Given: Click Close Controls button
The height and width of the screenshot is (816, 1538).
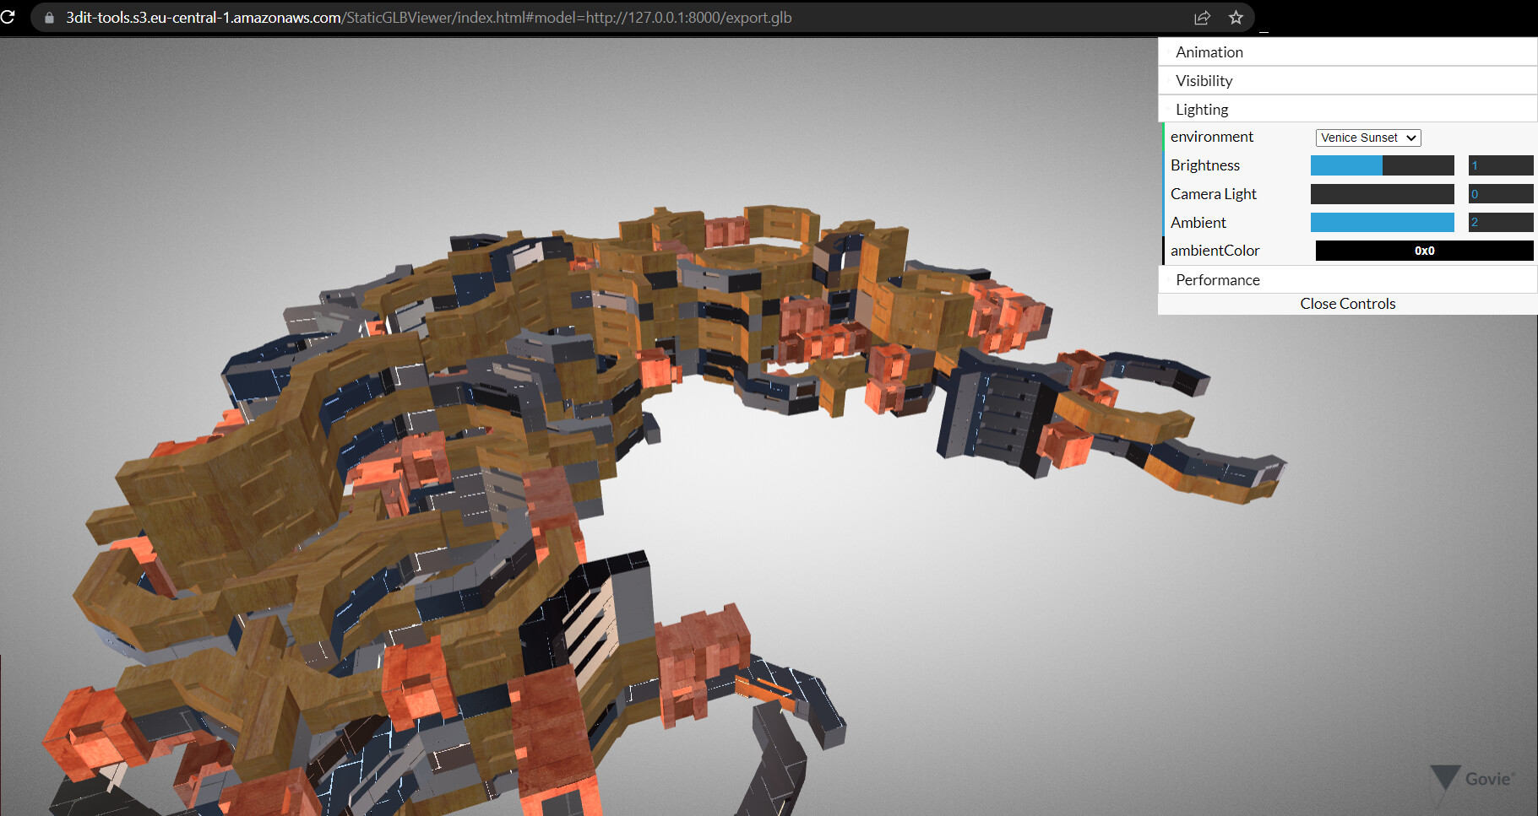Looking at the screenshot, I should click(x=1347, y=304).
